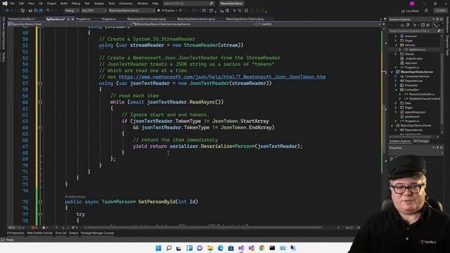Collapse the BlazorGrpcDemo.Server project node
The height and width of the screenshot is (253, 450).
392,72
